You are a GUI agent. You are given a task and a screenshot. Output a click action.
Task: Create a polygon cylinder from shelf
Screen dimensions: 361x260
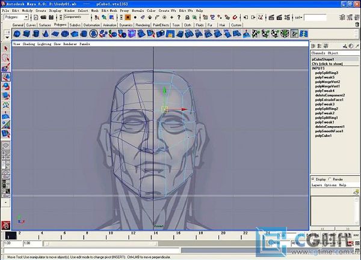click(36, 34)
